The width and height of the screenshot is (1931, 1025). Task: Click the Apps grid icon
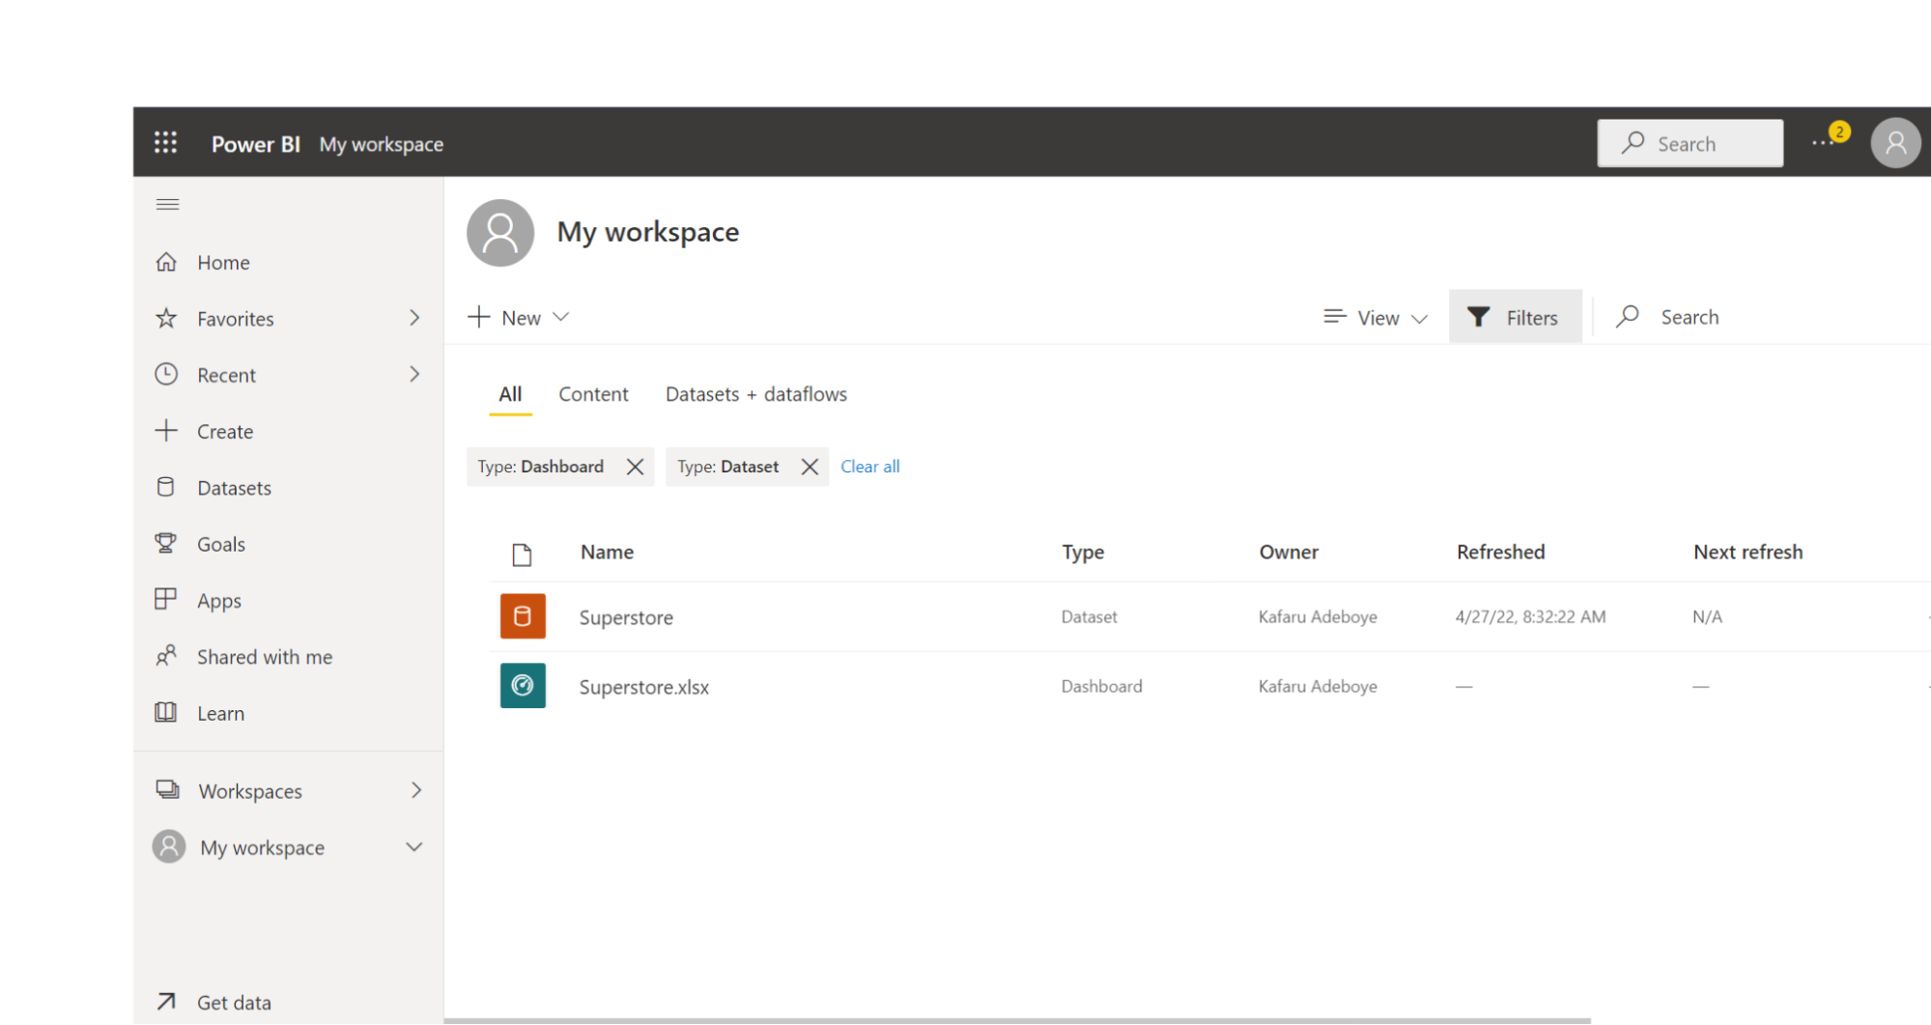pos(166,599)
